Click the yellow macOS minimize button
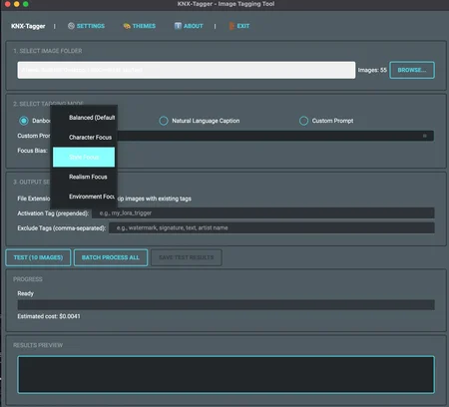 click(x=17, y=4)
